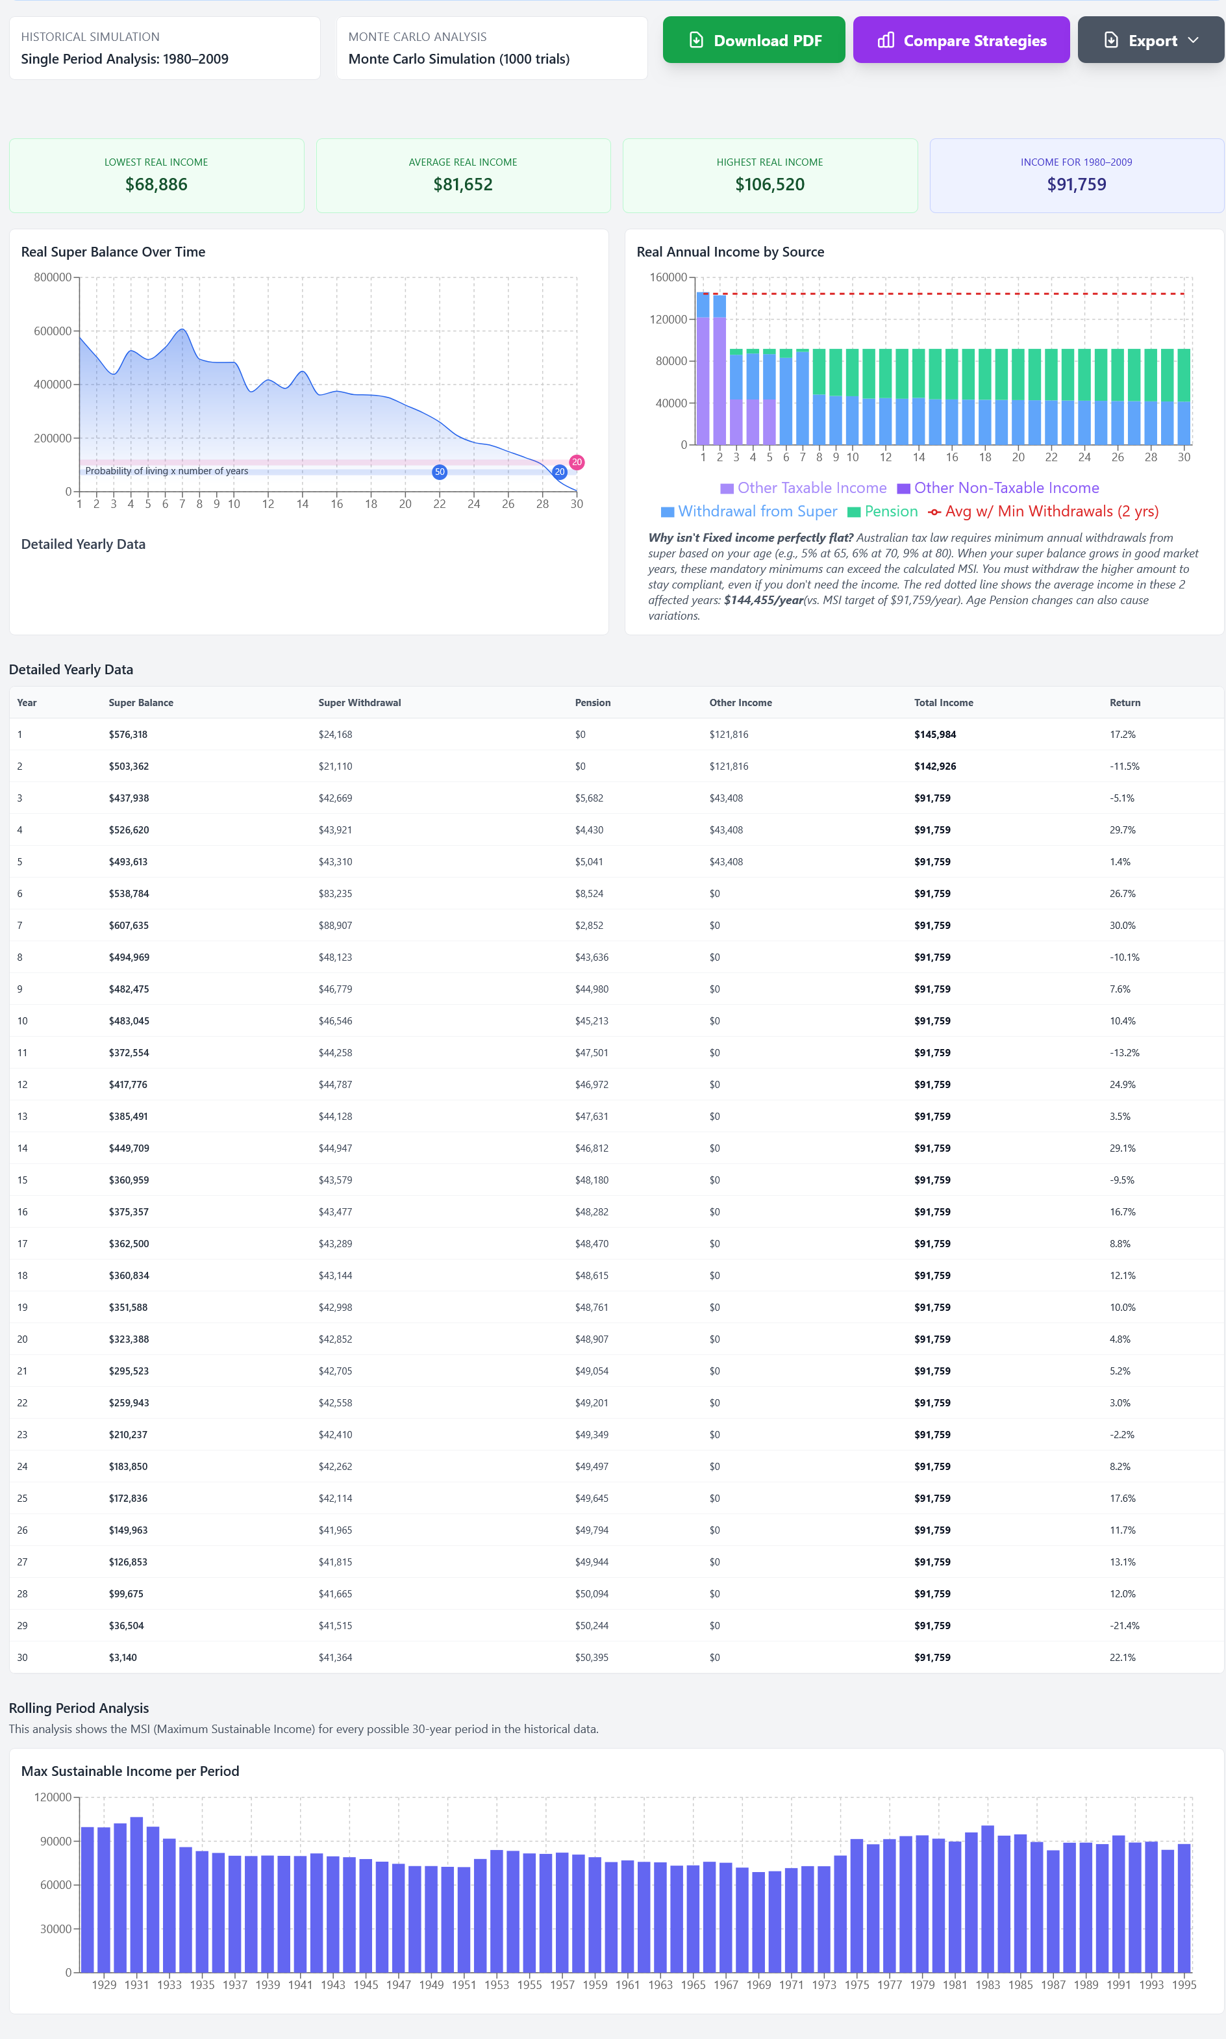This screenshot has width=1226, height=2039.
Task: Click the year 1 bar in income chart
Action: [703, 368]
